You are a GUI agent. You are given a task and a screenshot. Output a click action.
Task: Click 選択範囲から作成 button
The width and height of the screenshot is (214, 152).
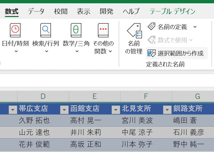coord(177,53)
